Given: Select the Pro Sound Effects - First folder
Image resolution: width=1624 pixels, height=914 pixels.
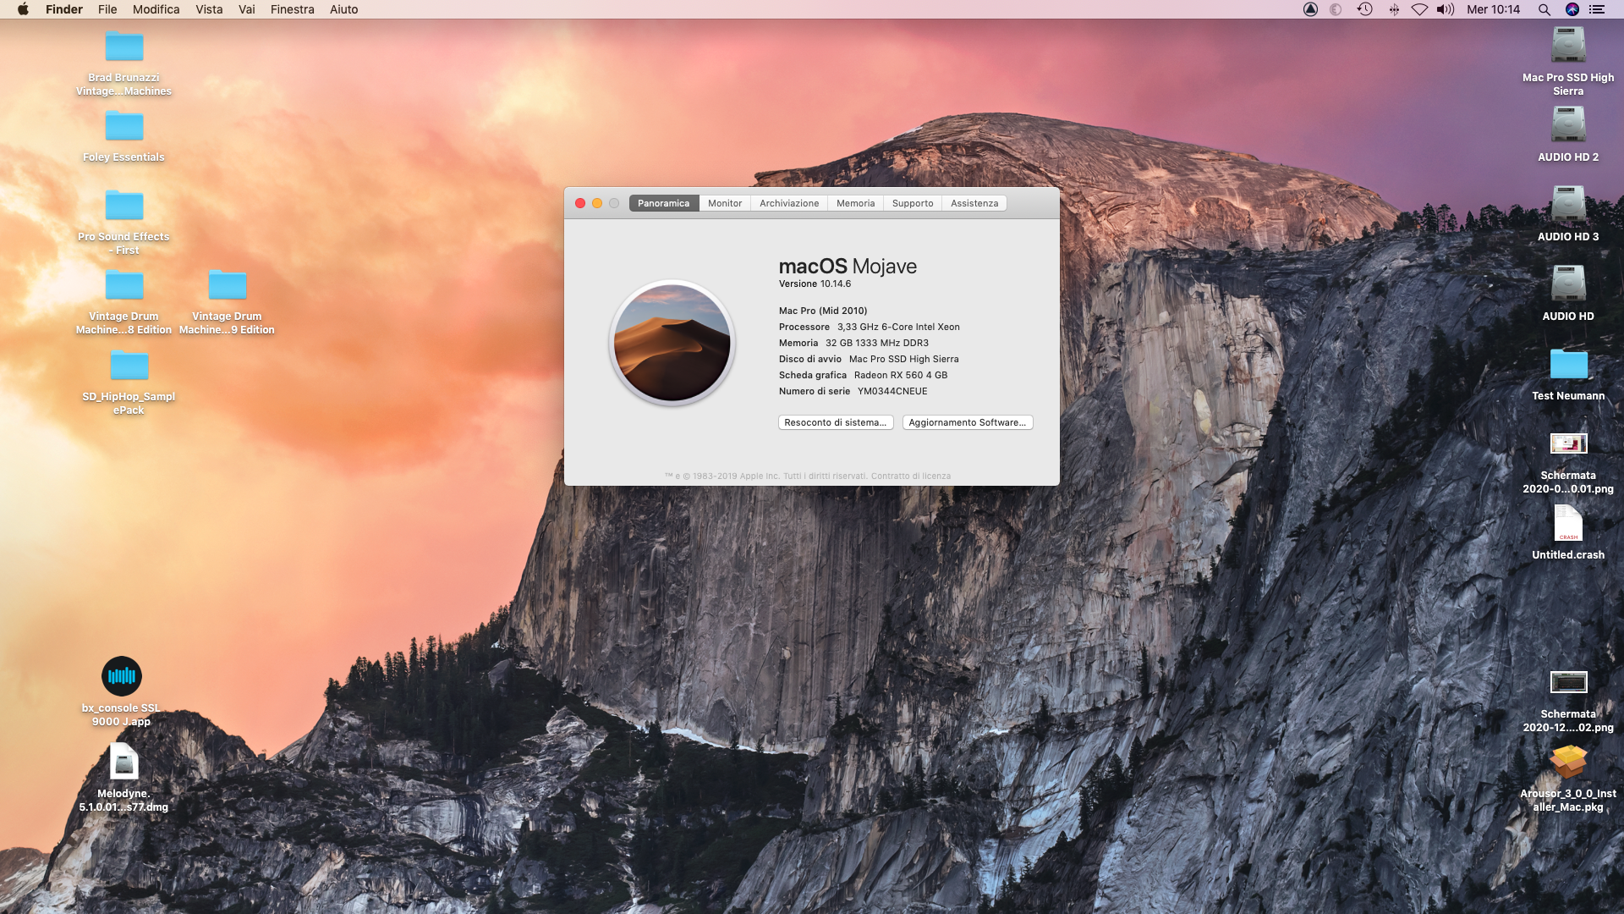Looking at the screenshot, I should click(124, 206).
